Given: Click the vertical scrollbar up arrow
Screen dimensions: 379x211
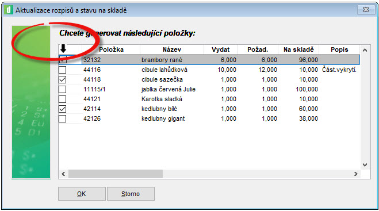Looking at the screenshot, I should [365, 50].
